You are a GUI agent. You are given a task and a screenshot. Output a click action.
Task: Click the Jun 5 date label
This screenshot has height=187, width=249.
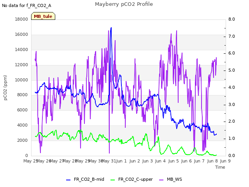174,161
